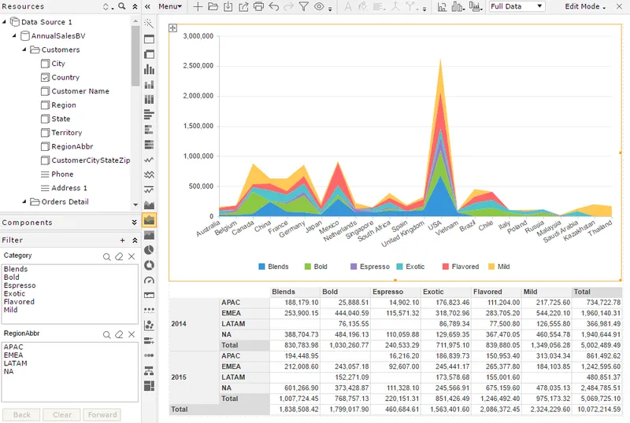
Task: Open the print icon in toolbar
Action: pyautogui.click(x=259, y=6)
